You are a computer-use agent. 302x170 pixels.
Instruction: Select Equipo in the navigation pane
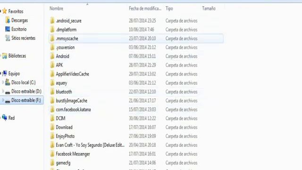click(x=14, y=74)
